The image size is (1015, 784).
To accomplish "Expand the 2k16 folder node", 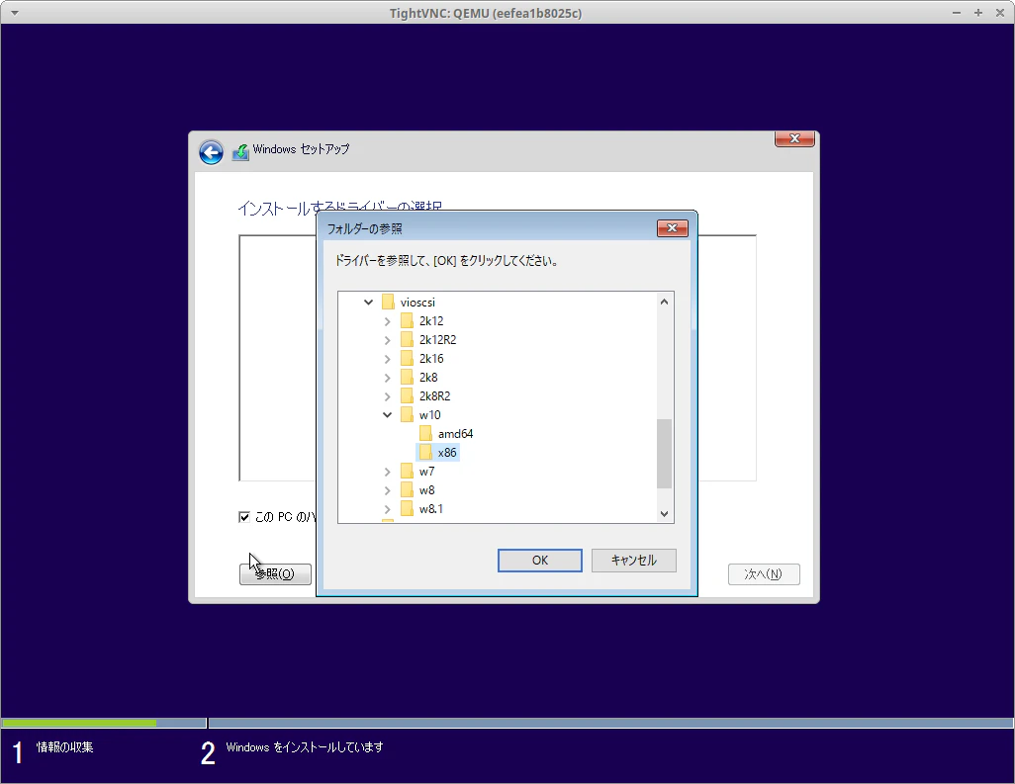I will tap(387, 359).
